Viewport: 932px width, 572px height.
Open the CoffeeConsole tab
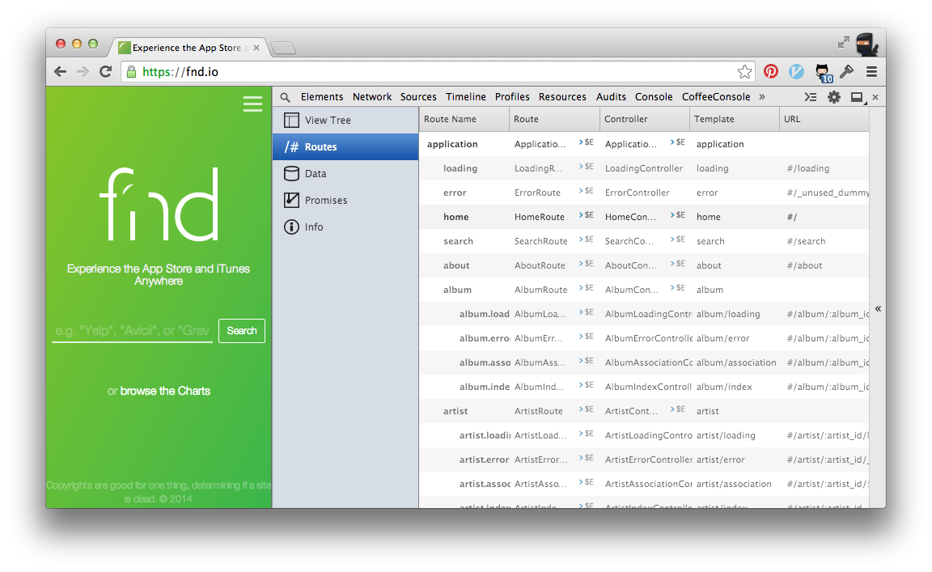point(716,97)
